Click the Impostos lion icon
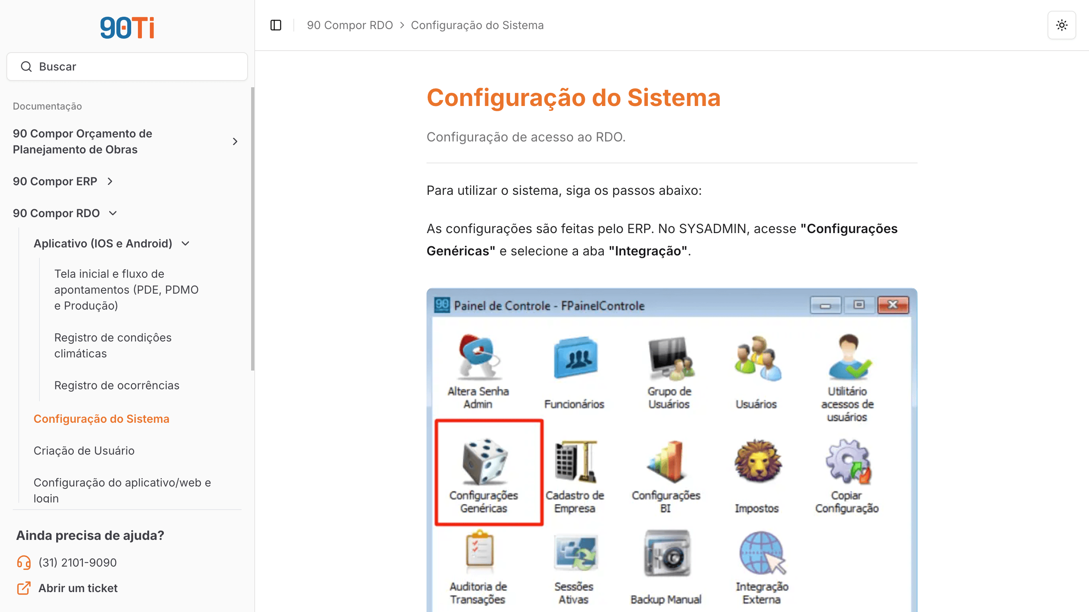This screenshot has width=1089, height=612. click(x=758, y=461)
